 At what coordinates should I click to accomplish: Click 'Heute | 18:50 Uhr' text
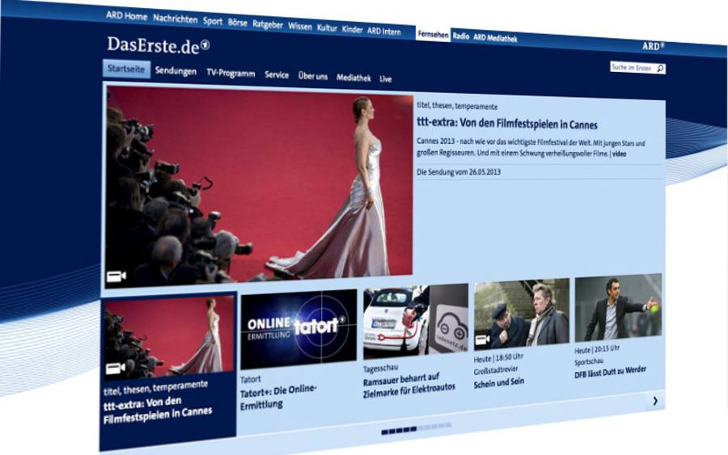tap(498, 358)
